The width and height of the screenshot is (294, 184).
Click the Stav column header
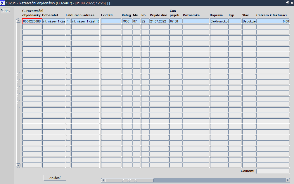[245, 15]
